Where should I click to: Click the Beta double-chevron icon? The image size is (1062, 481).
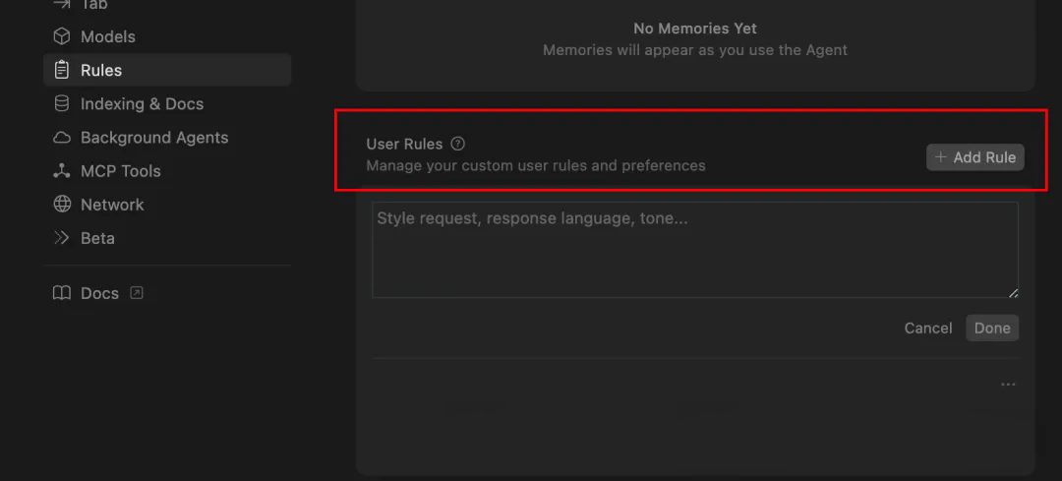click(x=62, y=238)
